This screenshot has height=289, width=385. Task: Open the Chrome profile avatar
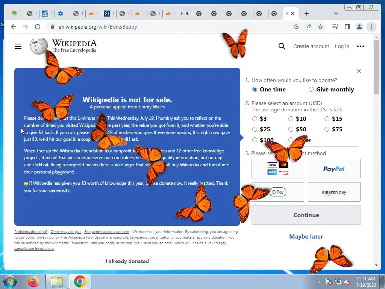pos(359,27)
